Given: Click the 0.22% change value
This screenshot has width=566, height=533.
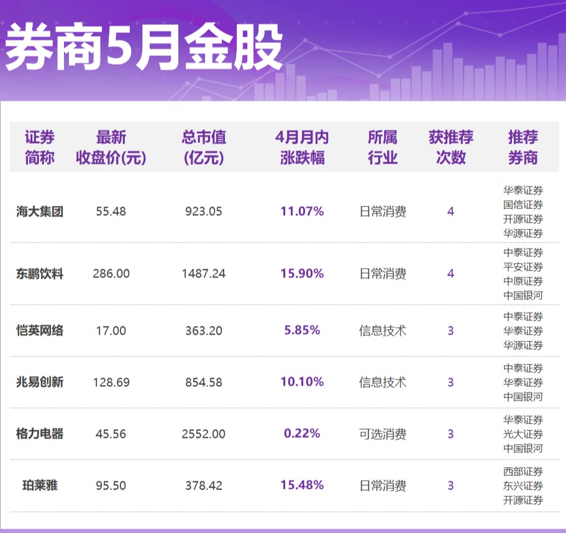Looking at the screenshot, I should coord(302,433).
